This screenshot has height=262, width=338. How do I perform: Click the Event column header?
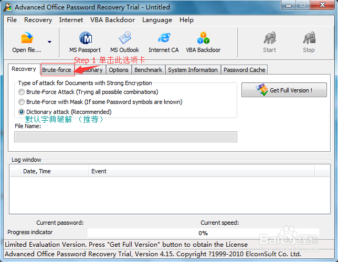[202, 171]
